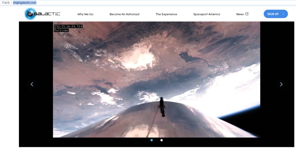This screenshot has width=296, height=160.
Task: Click the virgingalactic.com address bar URL
Action: point(25,3)
